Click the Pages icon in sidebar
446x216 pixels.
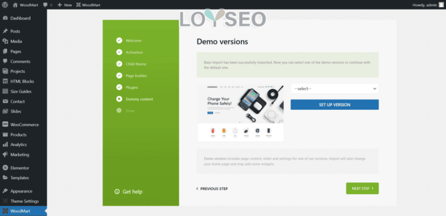tap(5, 51)
